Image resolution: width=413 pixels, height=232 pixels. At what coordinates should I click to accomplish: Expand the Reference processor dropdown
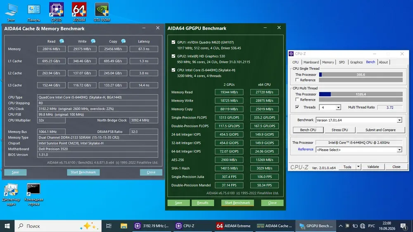pos(399,150)
